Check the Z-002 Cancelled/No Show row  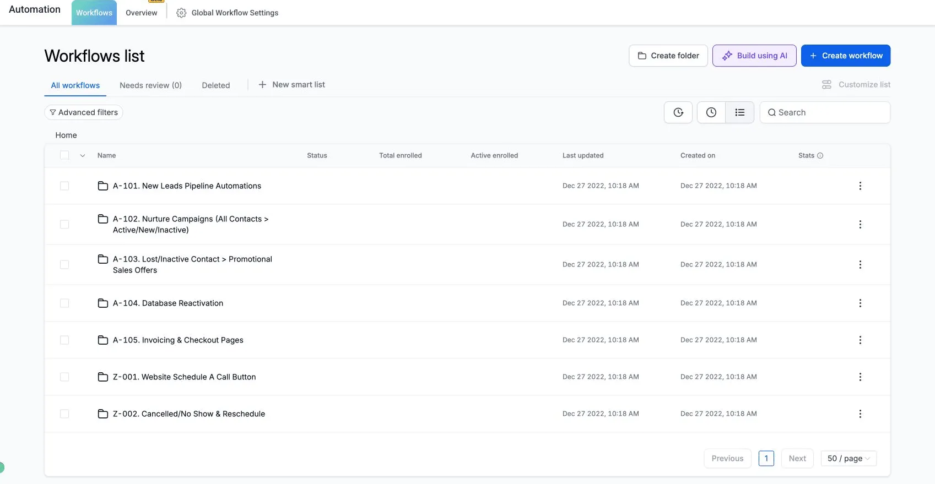click(64, 414)
